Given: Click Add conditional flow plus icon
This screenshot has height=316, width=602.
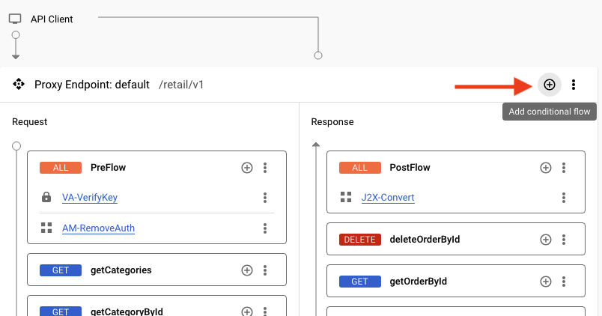Looking at the screenshot, I should pos(549,85).
